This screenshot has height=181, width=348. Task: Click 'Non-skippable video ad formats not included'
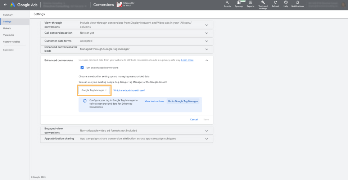tap(108, 130)
